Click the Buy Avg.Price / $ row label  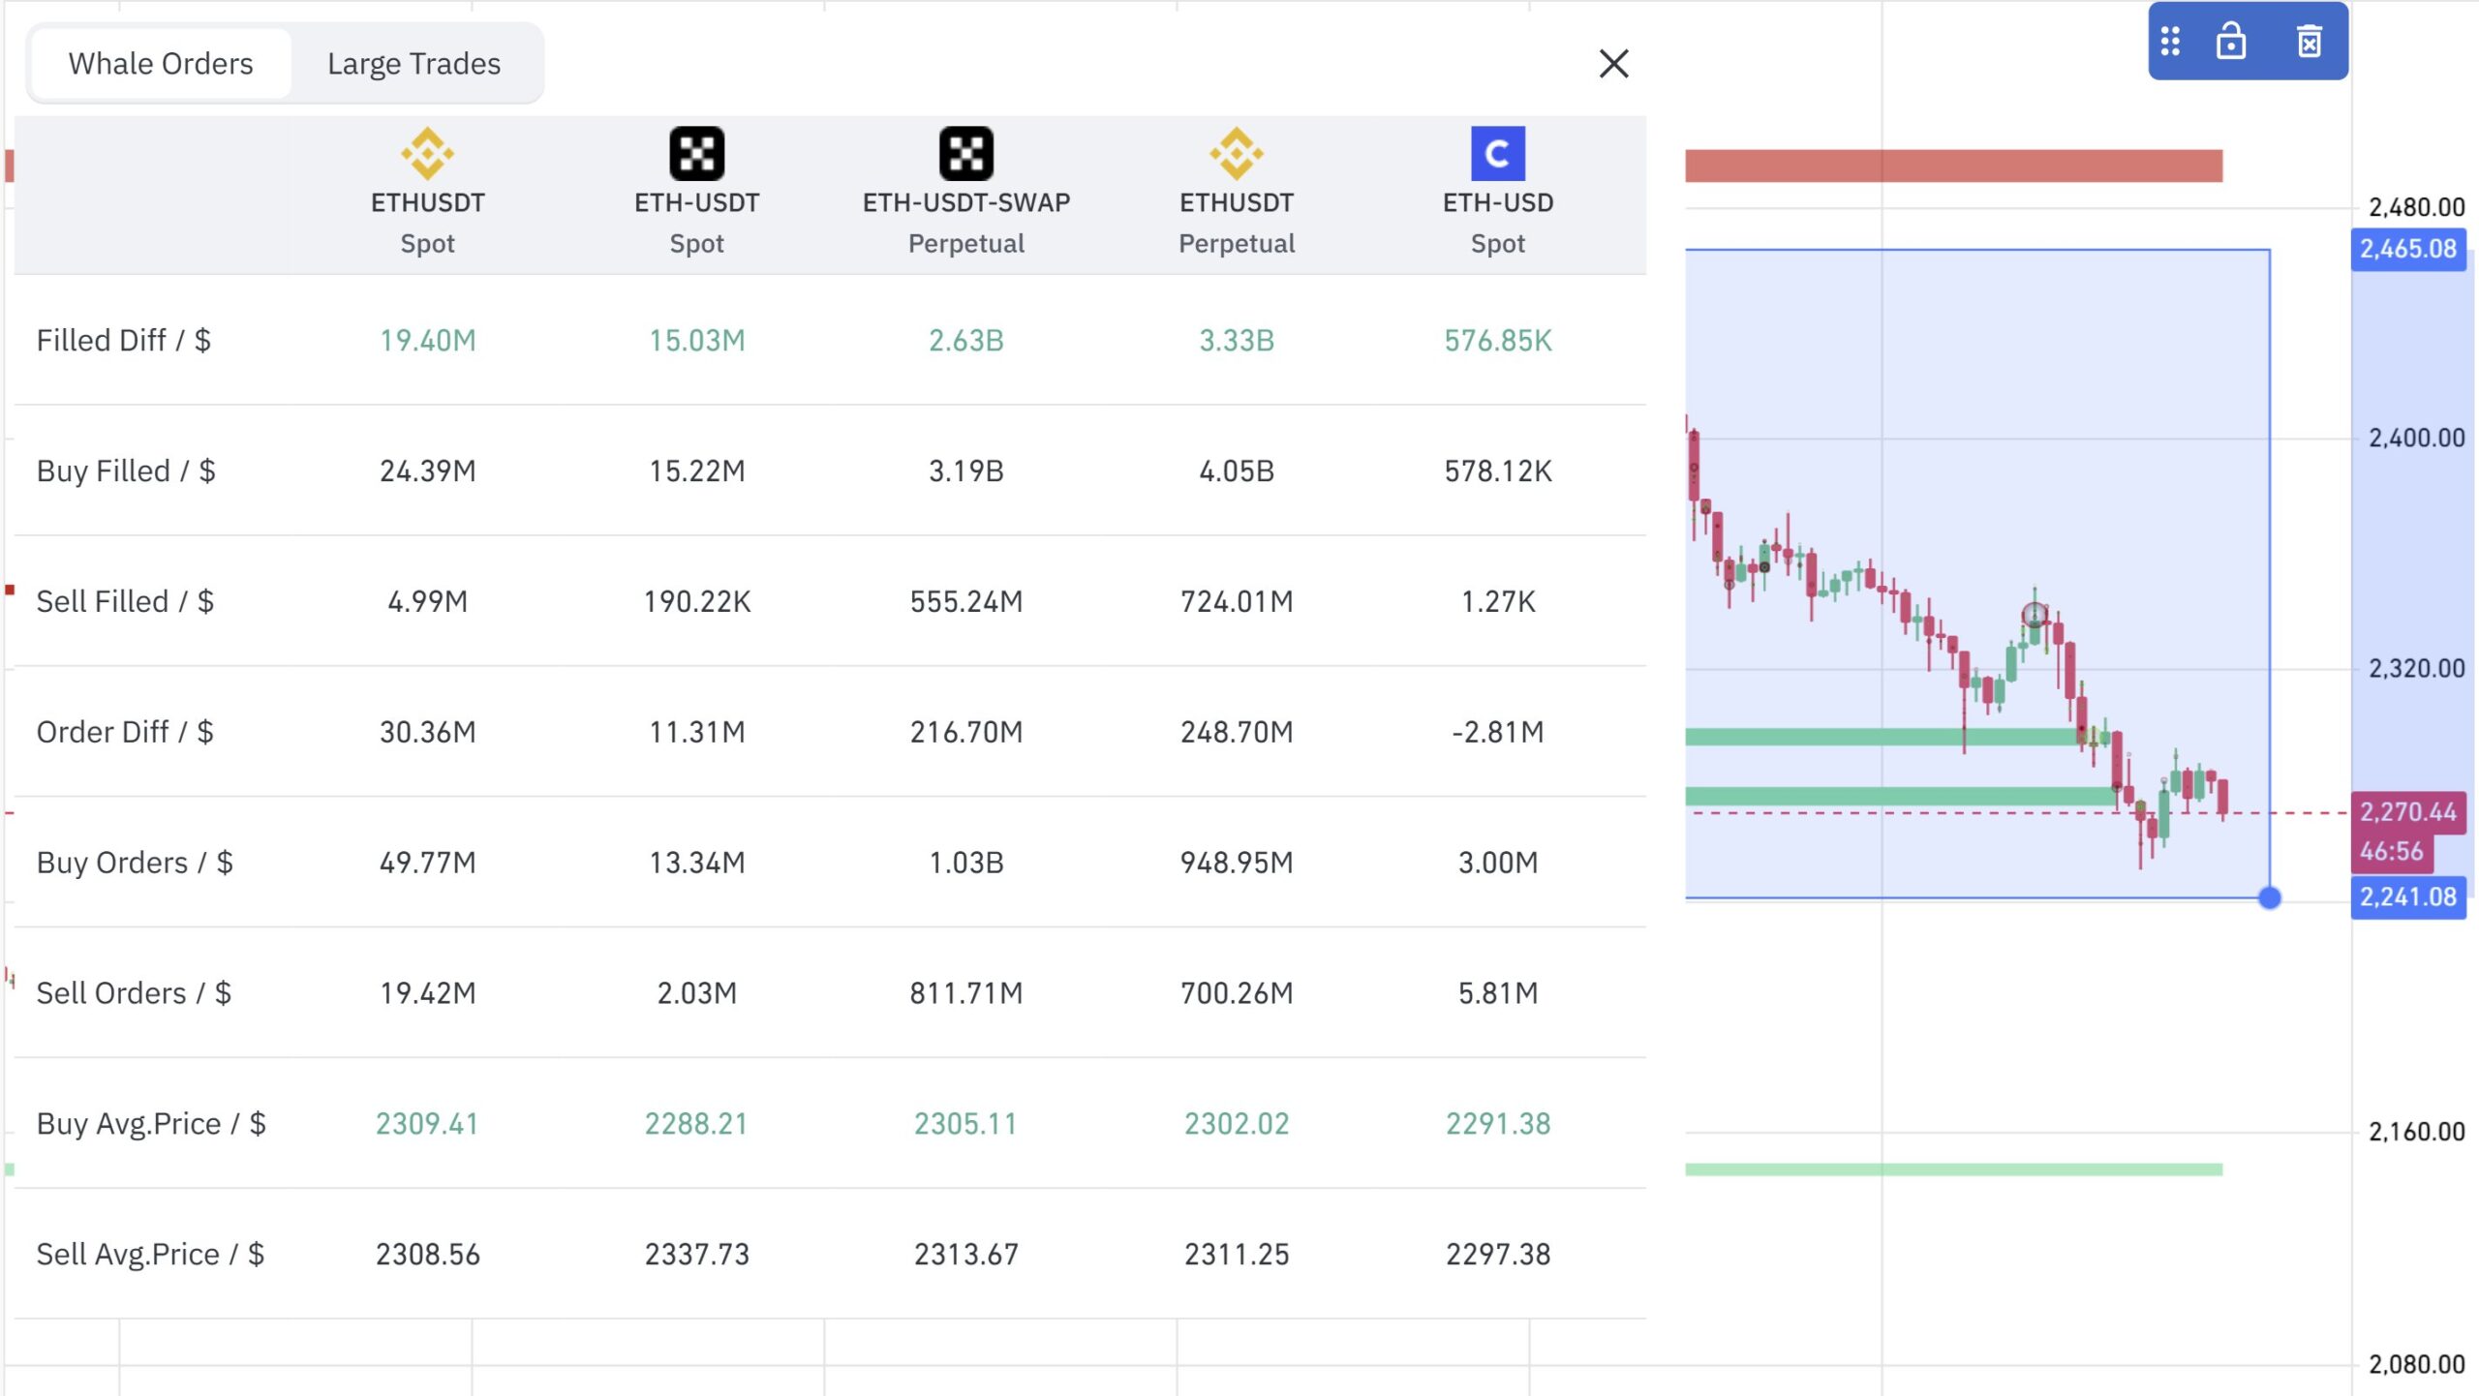point(151,1124)
